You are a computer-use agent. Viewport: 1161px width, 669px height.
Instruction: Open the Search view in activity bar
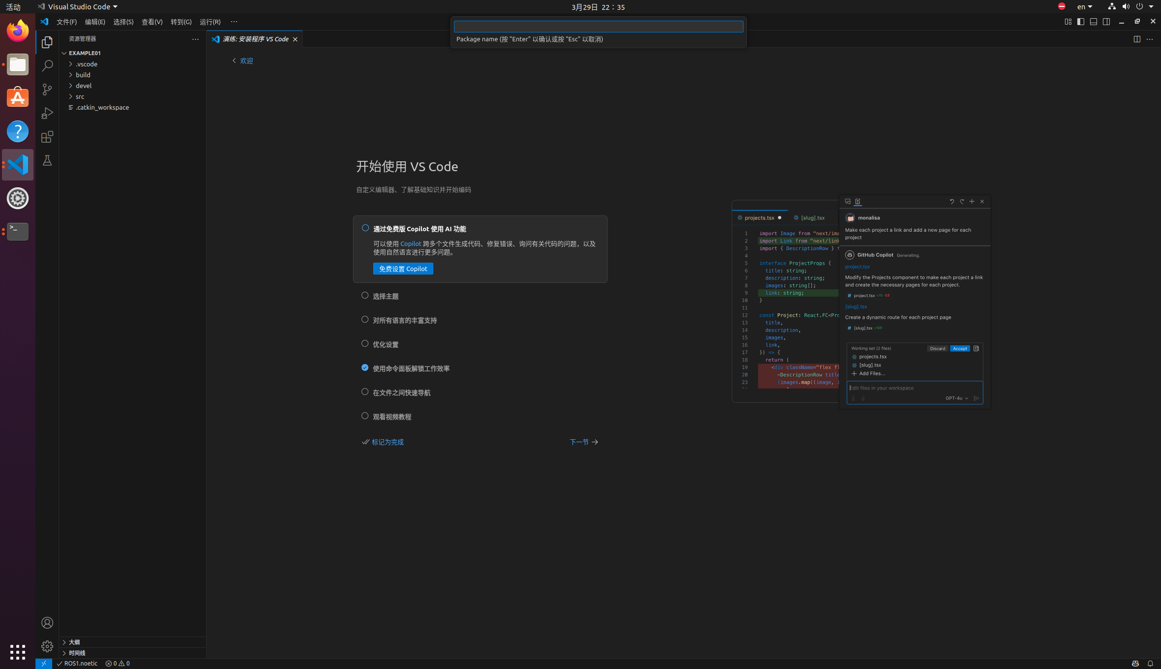47,66
